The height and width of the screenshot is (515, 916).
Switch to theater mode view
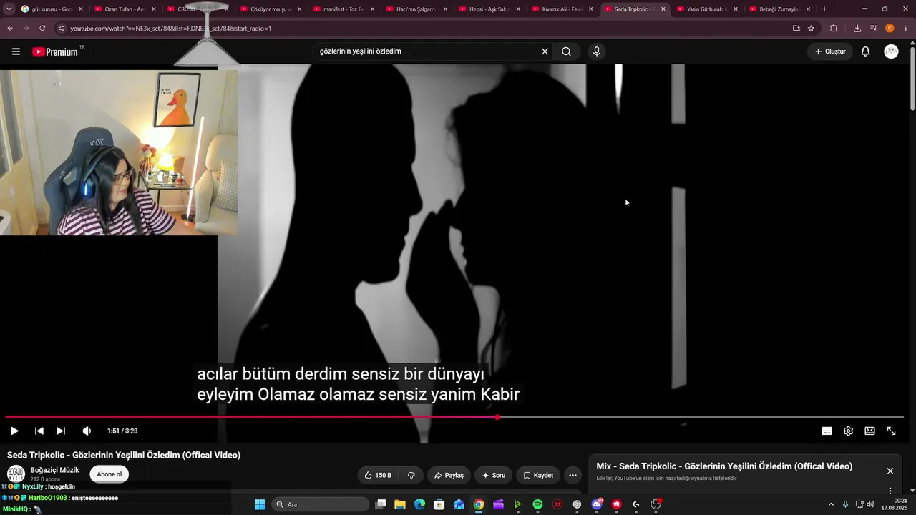point(869,431)
